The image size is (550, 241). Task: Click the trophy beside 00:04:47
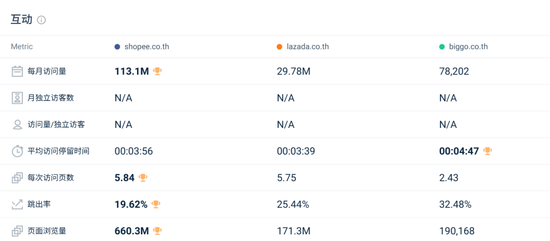click(x=487, y=151)
